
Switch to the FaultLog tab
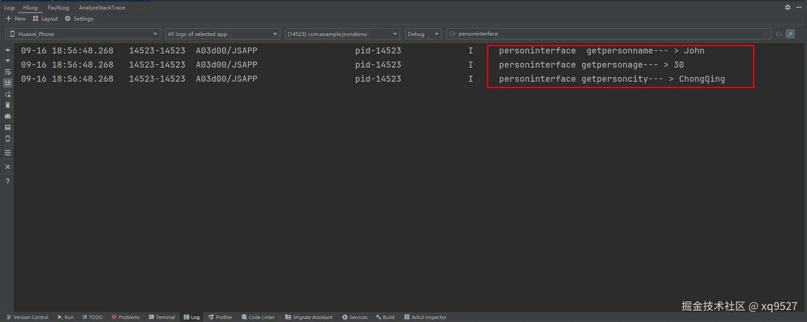[x=58, y=8]
